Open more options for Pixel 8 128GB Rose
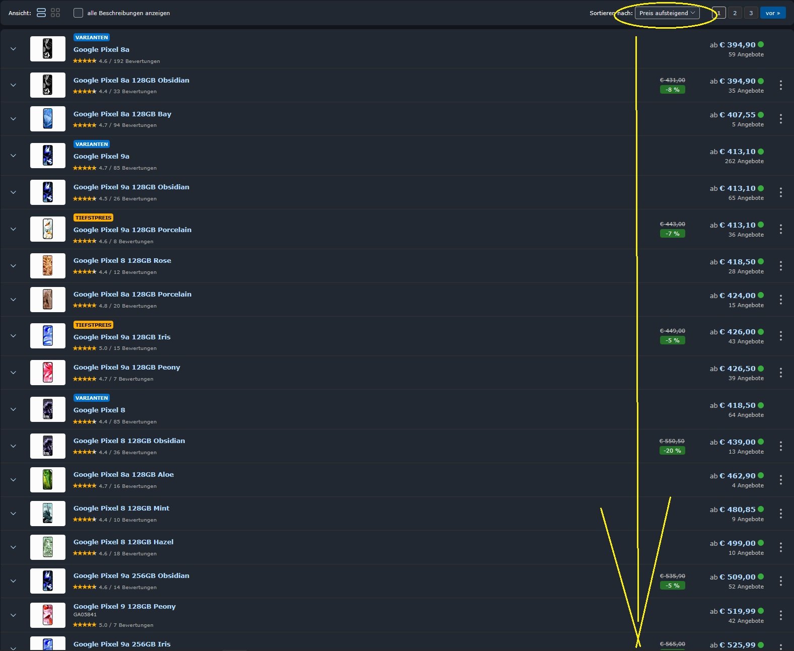Screen dimensions: 794x651 pyautogui.click(x=781, y=266)
